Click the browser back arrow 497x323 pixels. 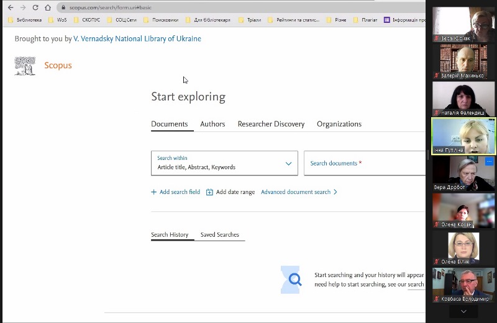(11, 7)
